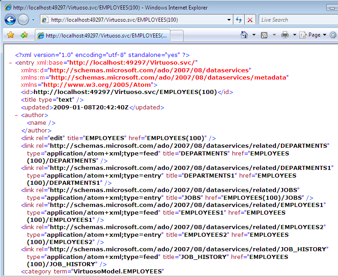Click the address bar URL field

point(136,20)
